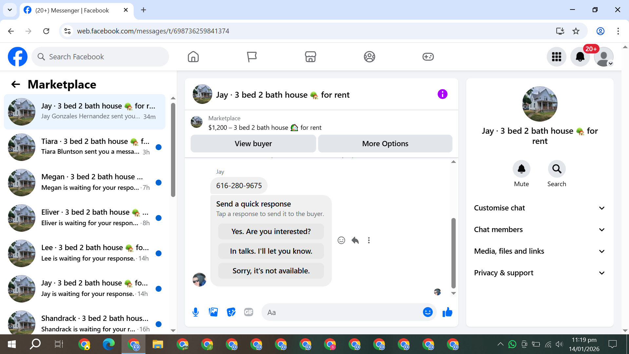Click the reply arrow beside message
This screenshot has height=354, width=629.
tap(355, 240)
